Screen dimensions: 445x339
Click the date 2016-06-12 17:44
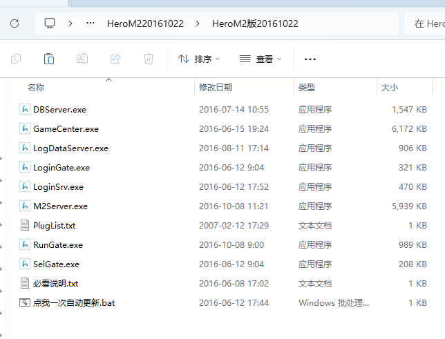(x=234, y=303)
